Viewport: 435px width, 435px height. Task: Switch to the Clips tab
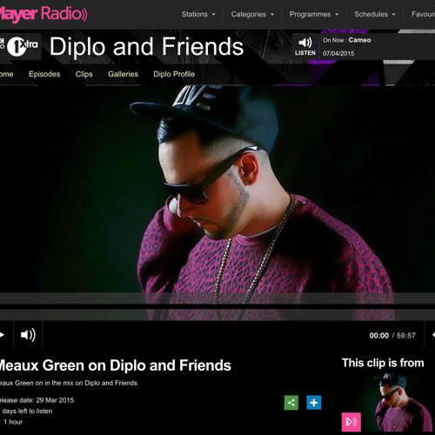pos(84,74)
